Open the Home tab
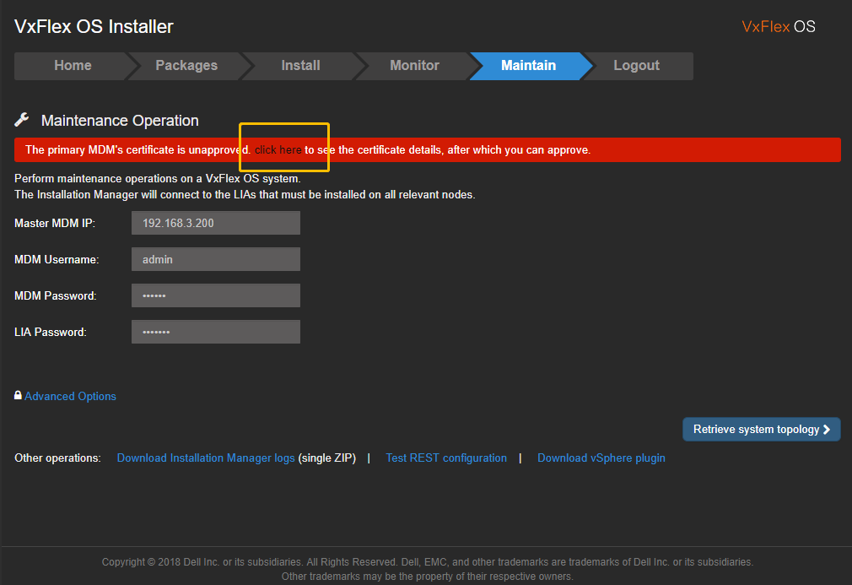 point(73,66)
